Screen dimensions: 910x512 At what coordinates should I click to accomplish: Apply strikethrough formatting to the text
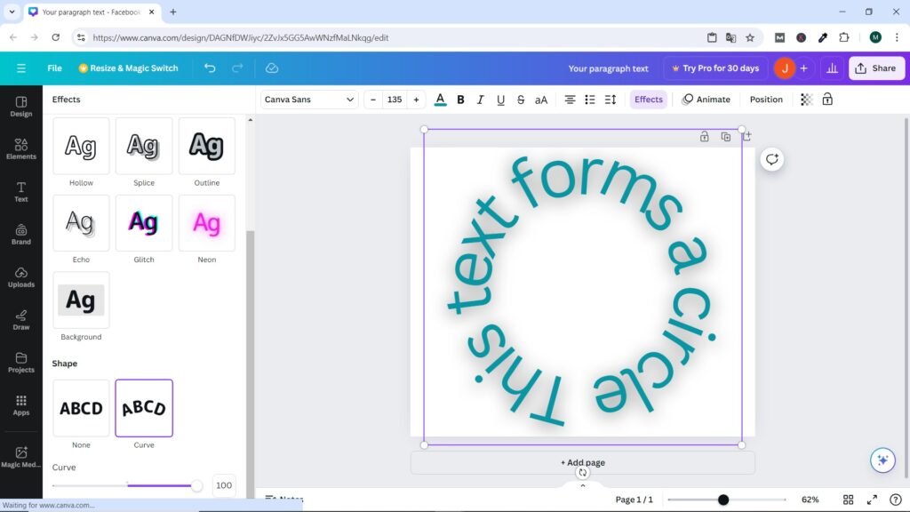pyautogui.click(x=521, y=100)
